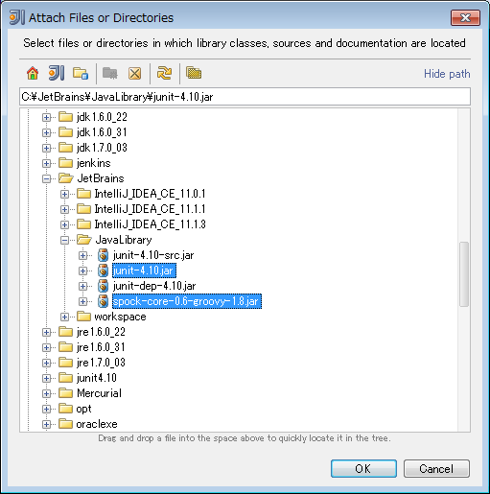This screenshot has height=494, width=490.
Task: Click open folder icon of JetBrains
Action: pyautogui.click(x=66, y=178)
